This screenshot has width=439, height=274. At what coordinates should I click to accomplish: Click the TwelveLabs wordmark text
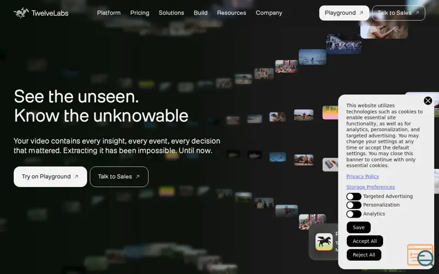click(x=50, y=13)
